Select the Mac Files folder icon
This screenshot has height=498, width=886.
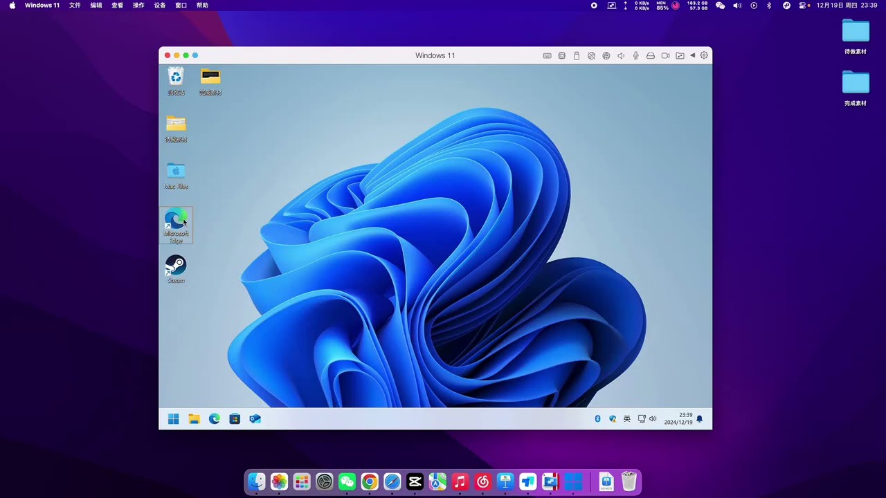[176, 176]
